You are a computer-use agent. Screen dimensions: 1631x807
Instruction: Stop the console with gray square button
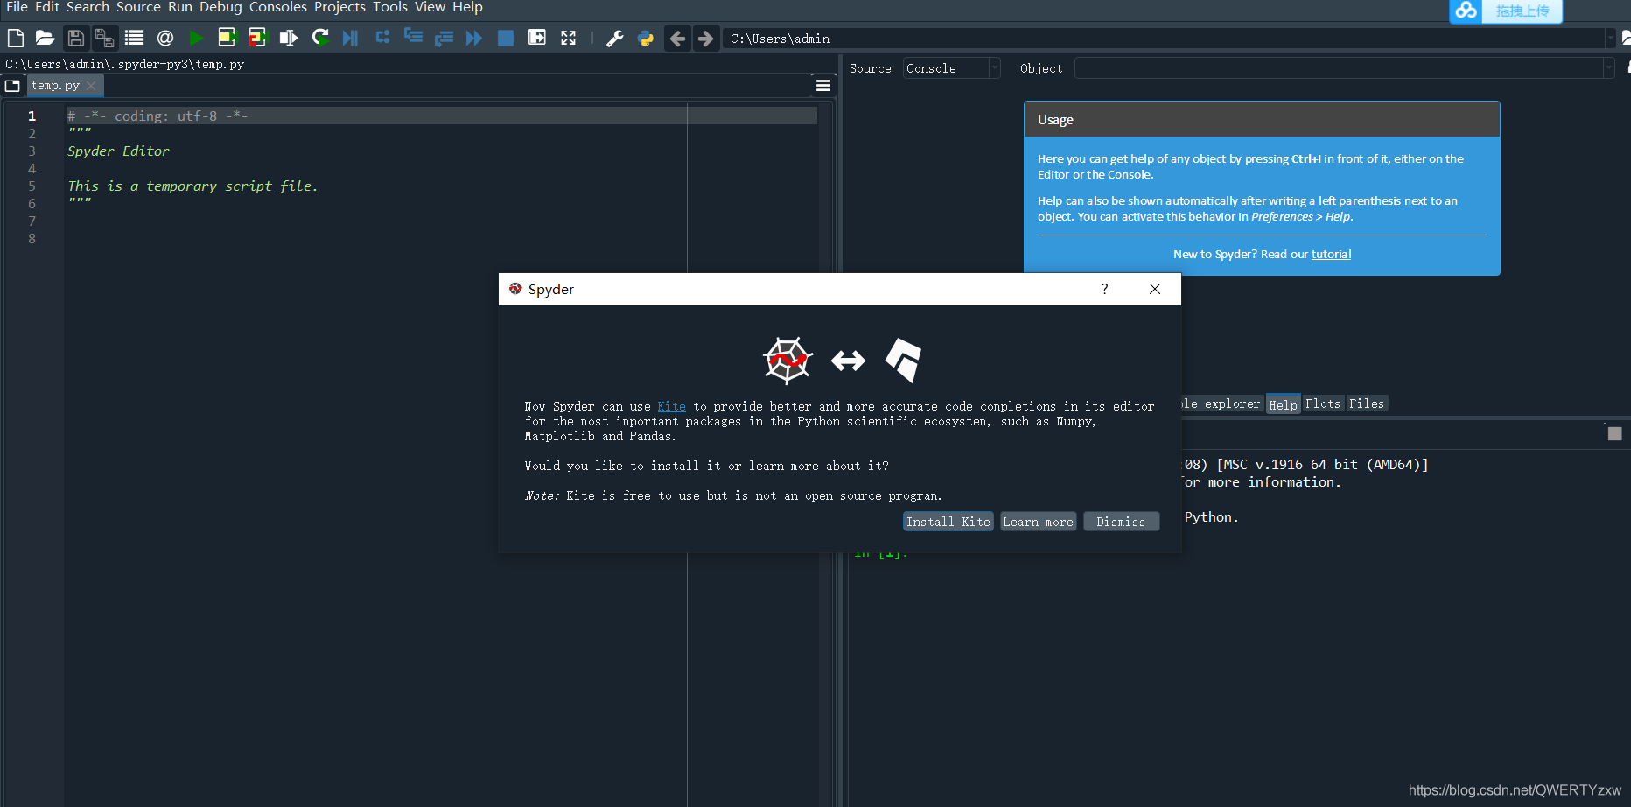pos(1615,434)
